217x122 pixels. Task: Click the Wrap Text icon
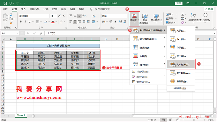click(94, 16)
